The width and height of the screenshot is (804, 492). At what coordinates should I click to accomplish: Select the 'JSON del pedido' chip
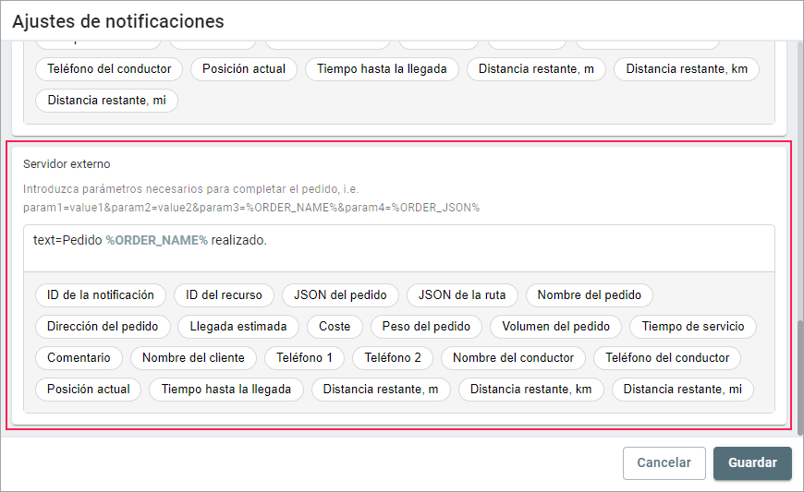[340, 295]
